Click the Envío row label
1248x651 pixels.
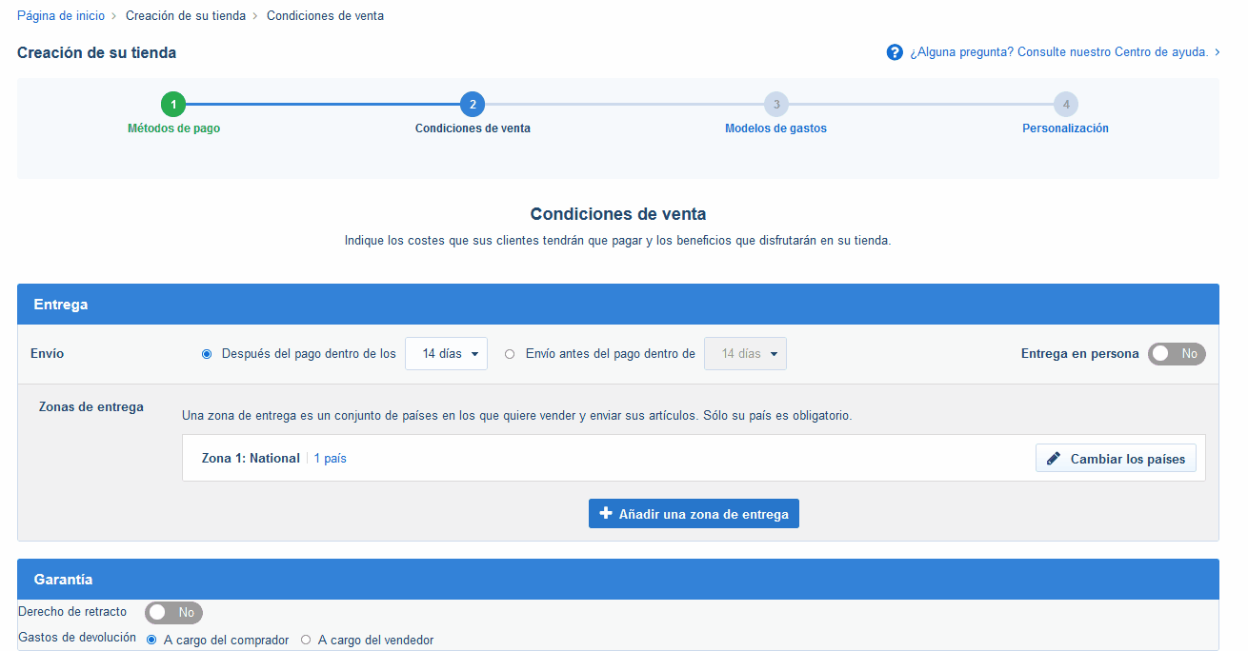[48, 353]
